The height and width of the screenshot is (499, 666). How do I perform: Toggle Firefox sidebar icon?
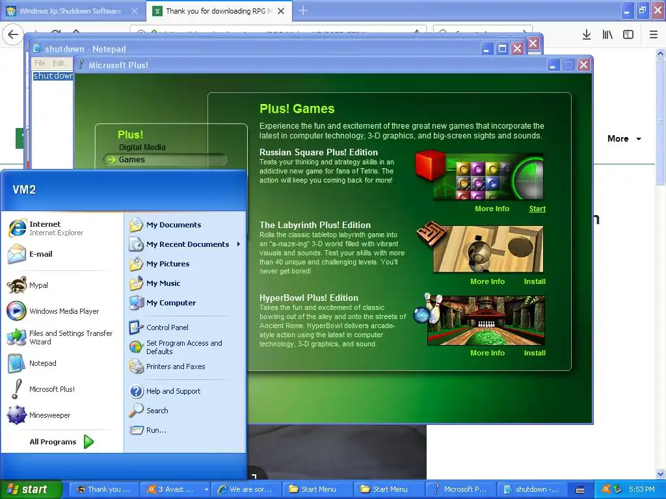(x=628, y=35)
